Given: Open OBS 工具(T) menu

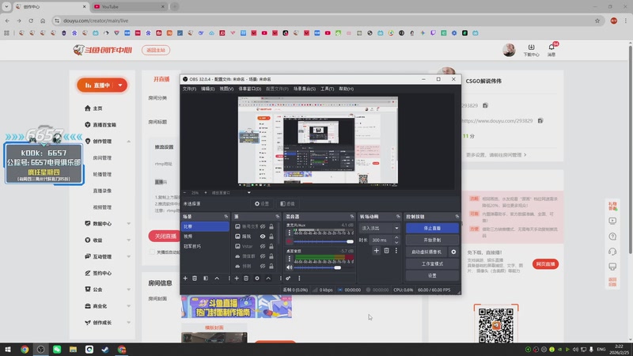Looking at the screenshot, I should tap(327, 89).
